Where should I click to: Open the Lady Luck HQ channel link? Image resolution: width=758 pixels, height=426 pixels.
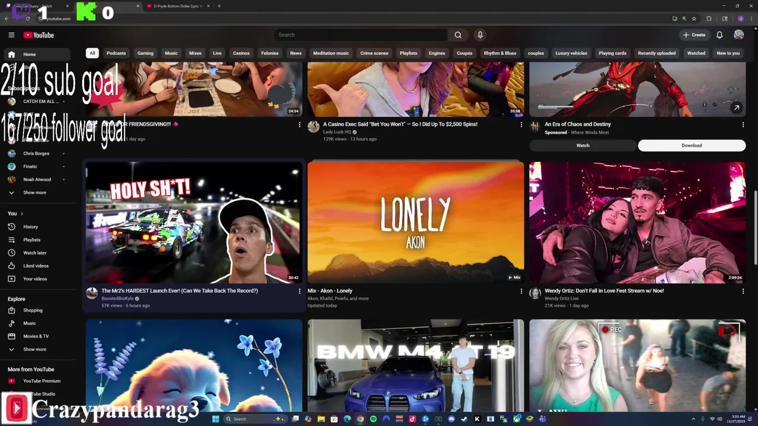pos(337,132)
